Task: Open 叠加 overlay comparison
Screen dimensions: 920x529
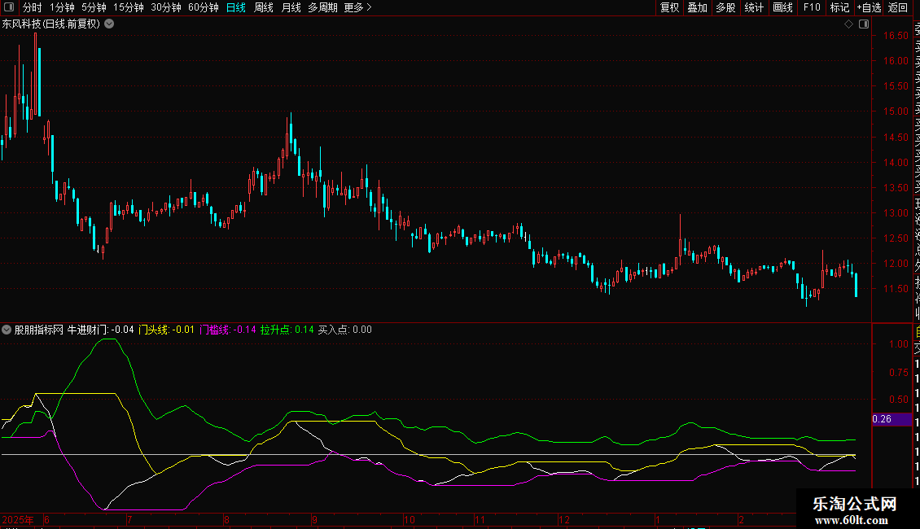Action: click(697, 7)
